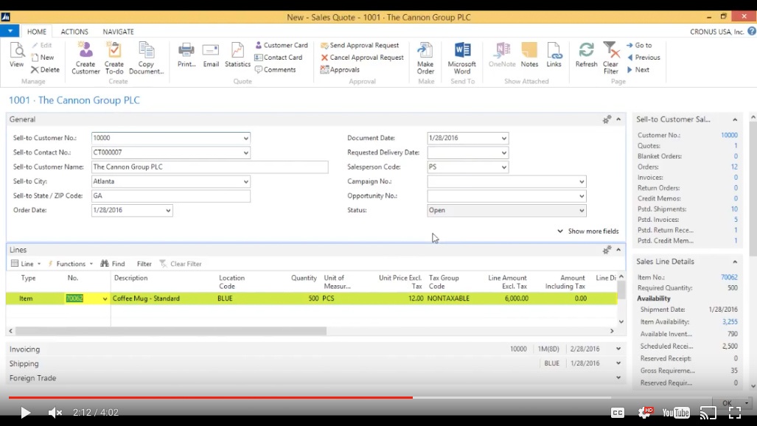The image size is (757, 426).
Task: Unmute the video sound
Action: coord(55,413)
